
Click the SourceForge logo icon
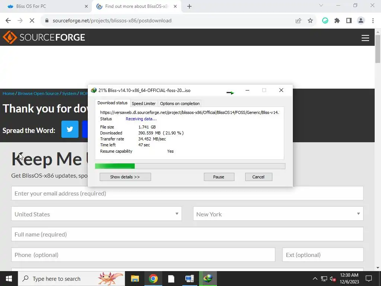pos(10,37)
